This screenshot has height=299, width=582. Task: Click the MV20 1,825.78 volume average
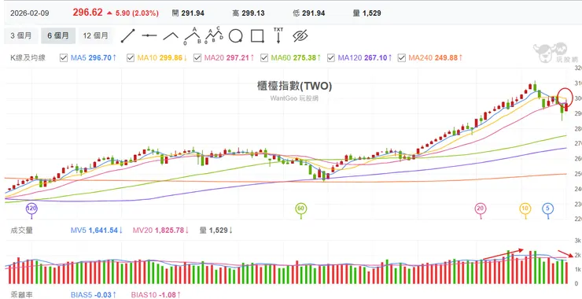160,231
